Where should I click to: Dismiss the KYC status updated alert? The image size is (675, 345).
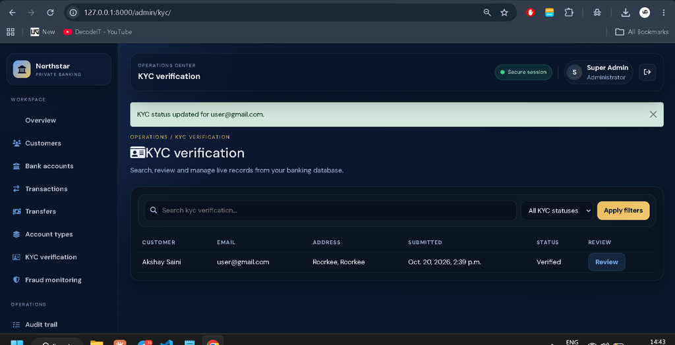coord(653,115)
